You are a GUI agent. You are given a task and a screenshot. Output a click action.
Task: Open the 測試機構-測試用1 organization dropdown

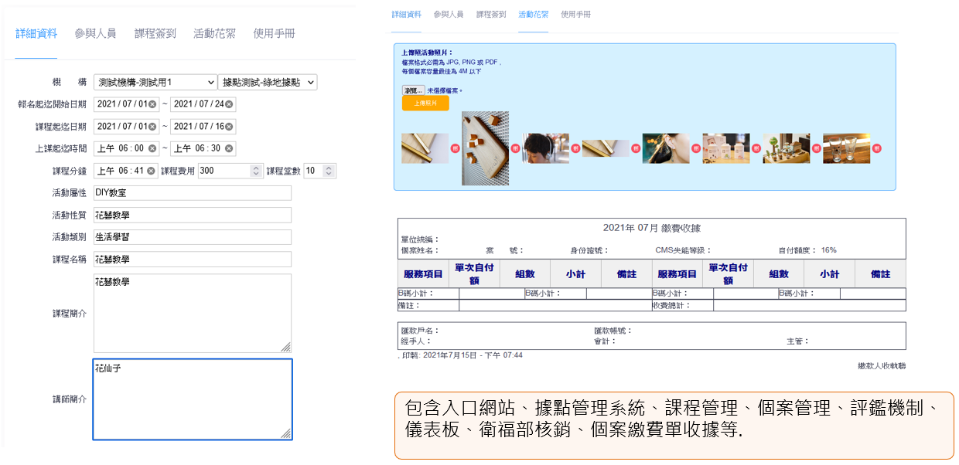point(155,83)
